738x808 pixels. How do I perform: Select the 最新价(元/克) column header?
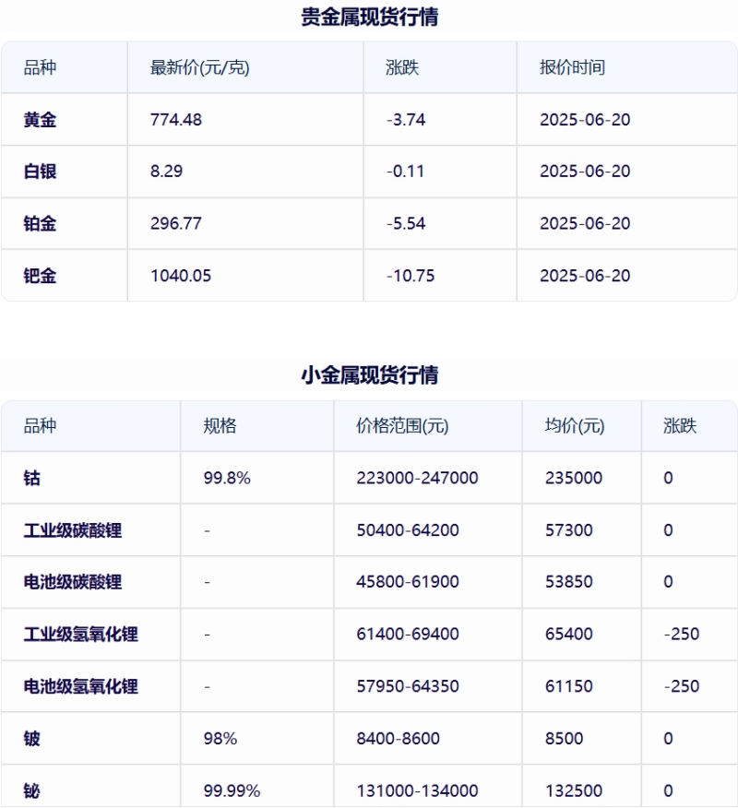199,67
